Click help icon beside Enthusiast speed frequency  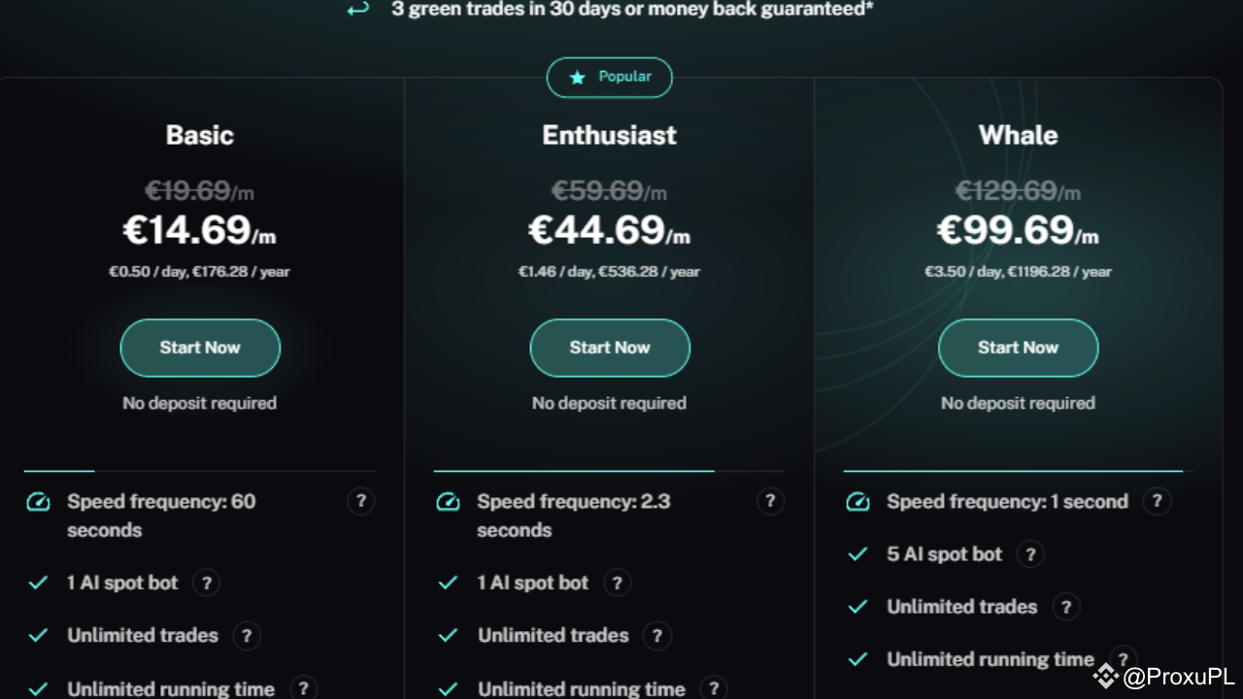[x=770, y=501]
